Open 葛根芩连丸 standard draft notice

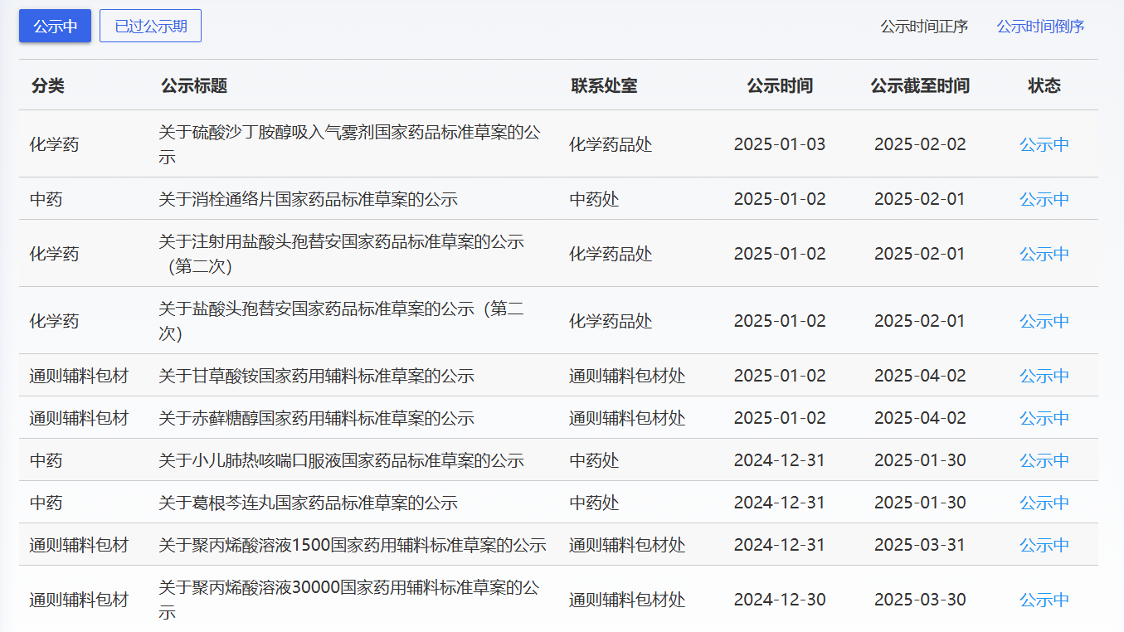coord(308,503)
